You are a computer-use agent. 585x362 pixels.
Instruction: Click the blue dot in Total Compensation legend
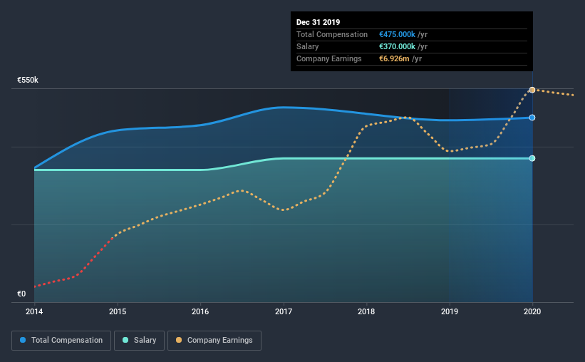click(23, 340)
